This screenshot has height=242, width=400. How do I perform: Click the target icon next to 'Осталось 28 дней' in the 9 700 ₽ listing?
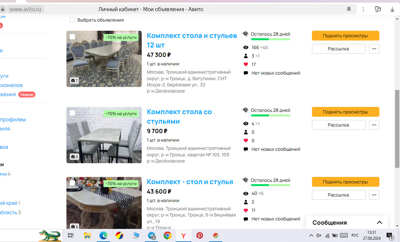coord(245,110)
